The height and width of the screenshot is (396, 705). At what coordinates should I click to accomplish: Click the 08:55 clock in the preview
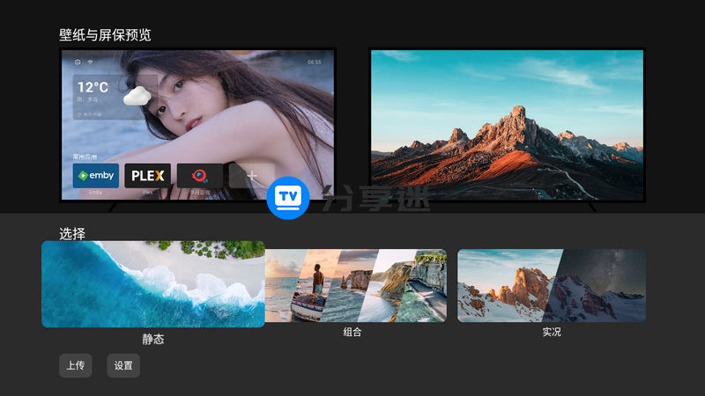(x=314, y=62)
